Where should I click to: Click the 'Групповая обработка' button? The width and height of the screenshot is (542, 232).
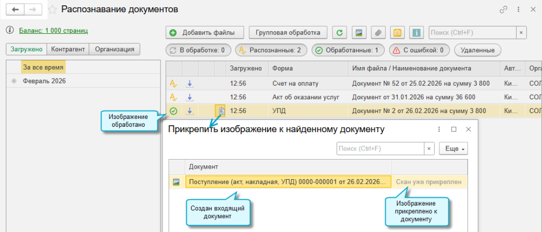(288, 33)
